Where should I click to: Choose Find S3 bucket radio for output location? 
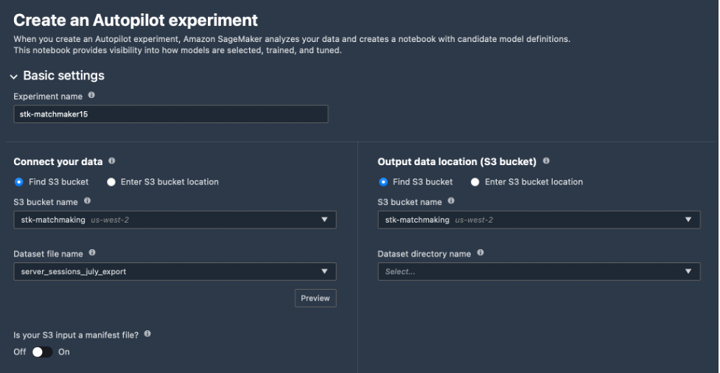coord(383,182)
